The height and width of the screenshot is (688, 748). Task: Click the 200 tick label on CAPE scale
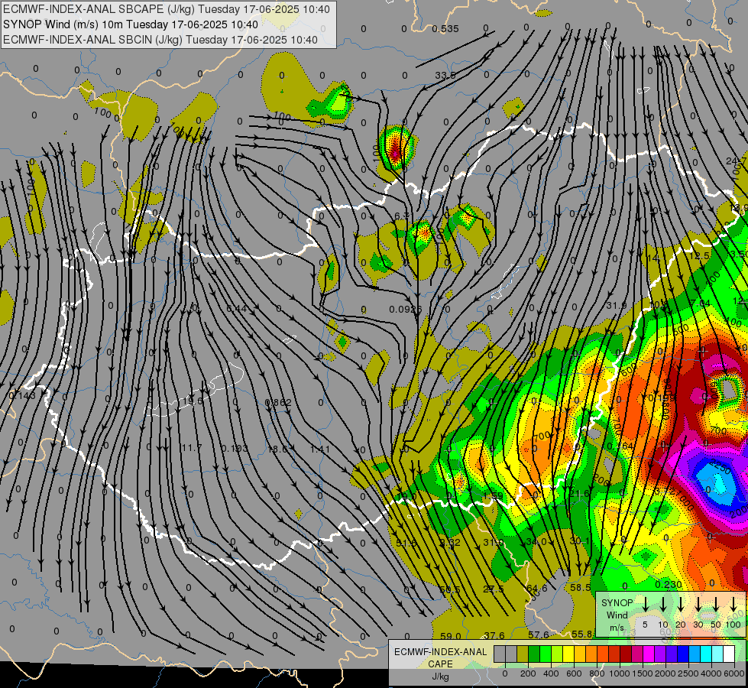pos(528,673)
